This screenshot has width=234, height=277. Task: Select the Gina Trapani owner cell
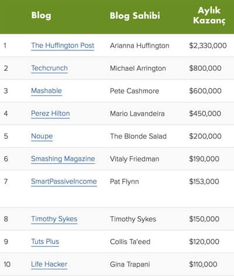point(130,264)
